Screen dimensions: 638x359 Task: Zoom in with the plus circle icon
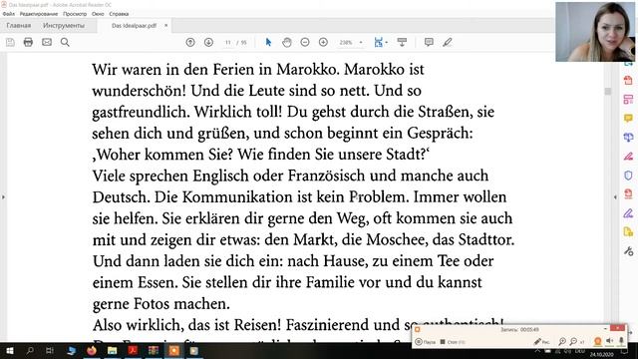[323, 42]
